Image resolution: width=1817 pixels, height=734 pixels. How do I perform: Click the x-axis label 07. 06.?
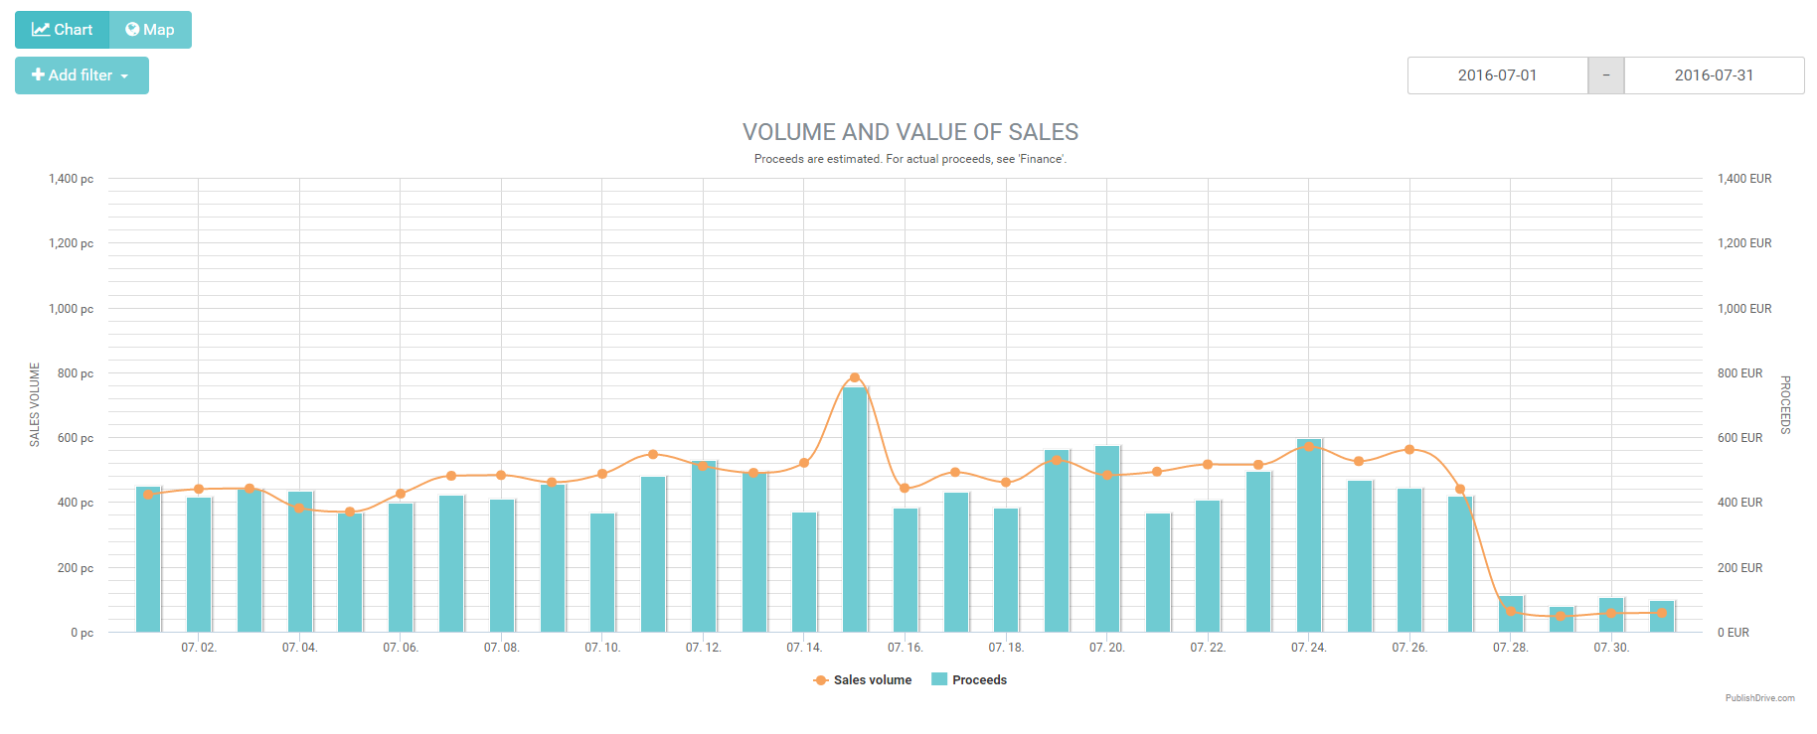401,648
